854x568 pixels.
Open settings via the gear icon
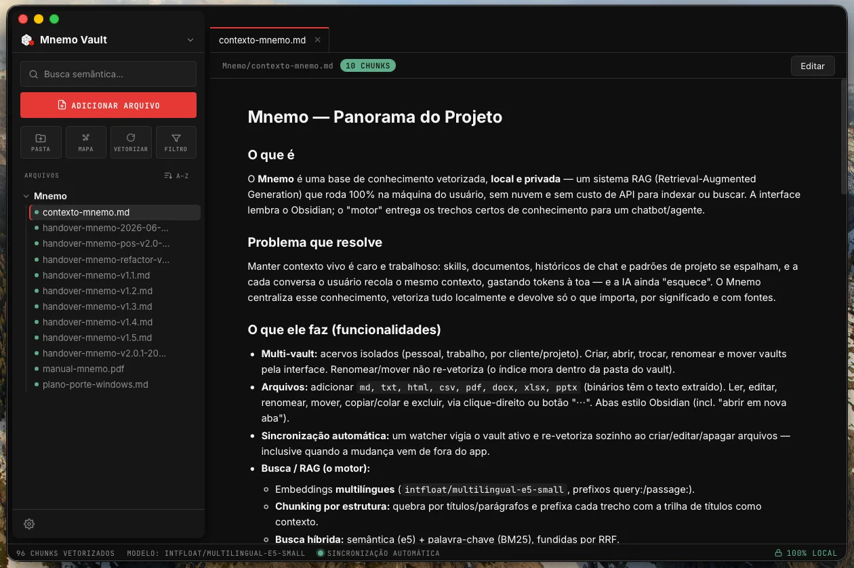click(29, 524)
